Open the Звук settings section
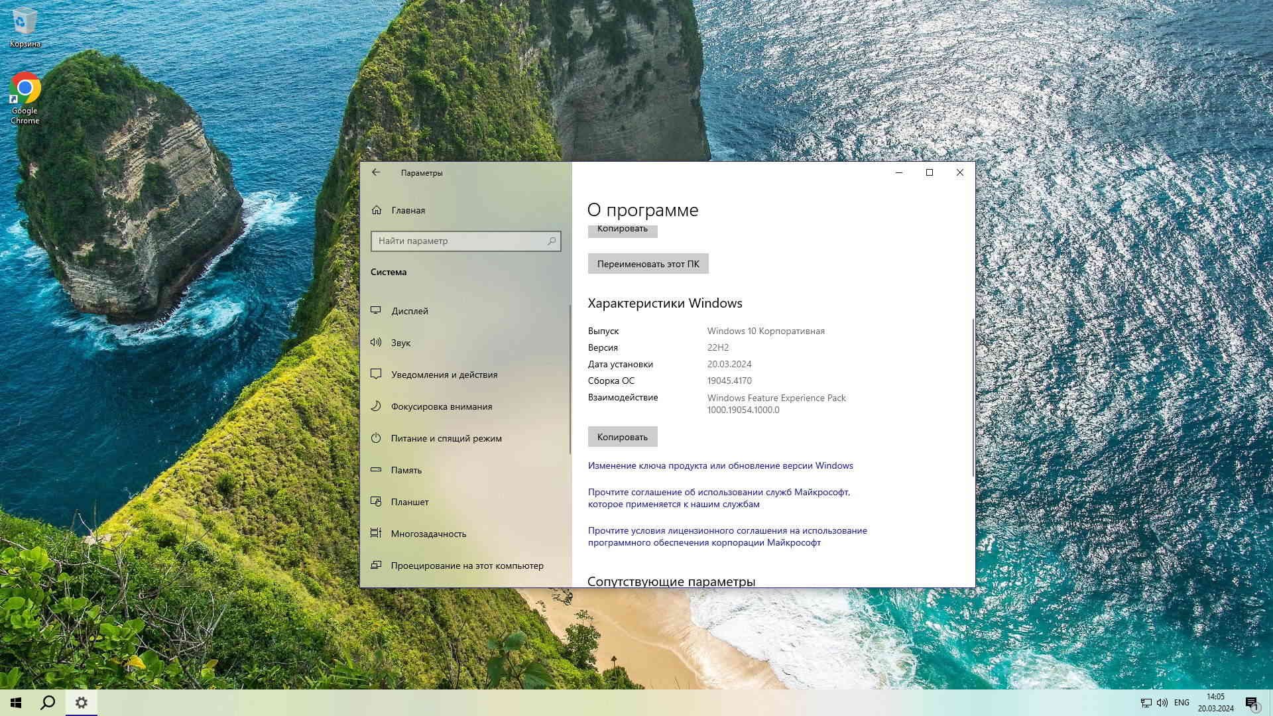This screenshot has width=1273, height=716. point(400,343)
